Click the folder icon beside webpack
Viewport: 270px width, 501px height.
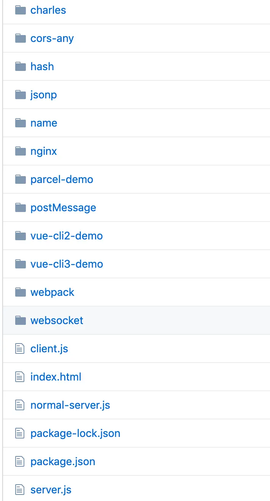click(x=20, y=292)
